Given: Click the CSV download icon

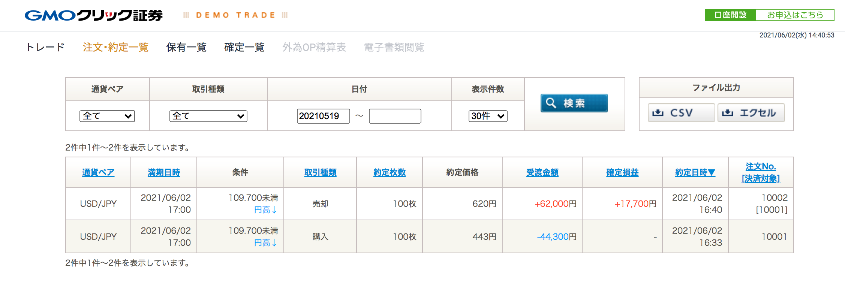Looking at the screenshot, I should click(x=658, y=113).
